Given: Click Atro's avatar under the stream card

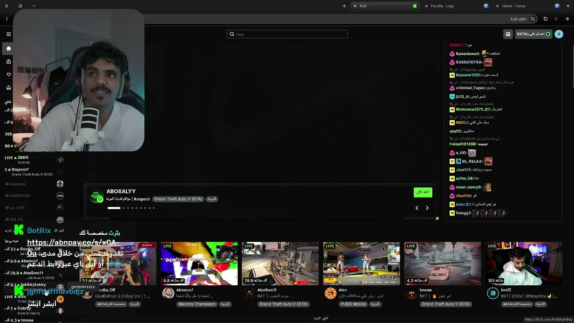Looking at the screenshot, I should pyautogui.click(x=330, y=293).
